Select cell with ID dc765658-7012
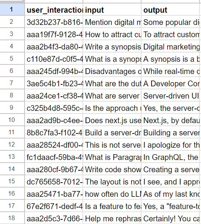 click(x=54, y=181)
